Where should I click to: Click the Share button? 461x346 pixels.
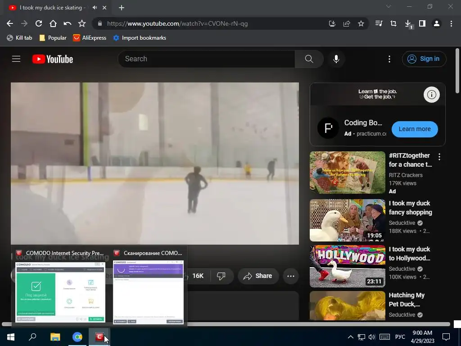point(258,276)
